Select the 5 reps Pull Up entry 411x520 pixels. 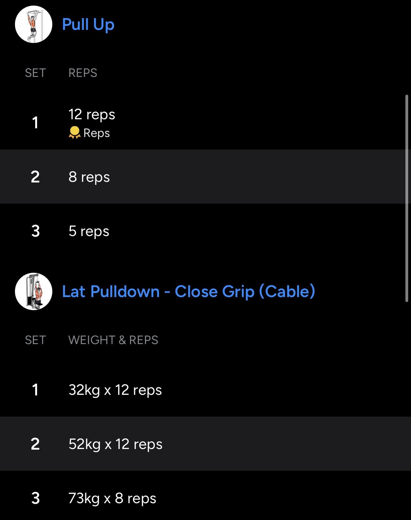[x=89, y=231]
